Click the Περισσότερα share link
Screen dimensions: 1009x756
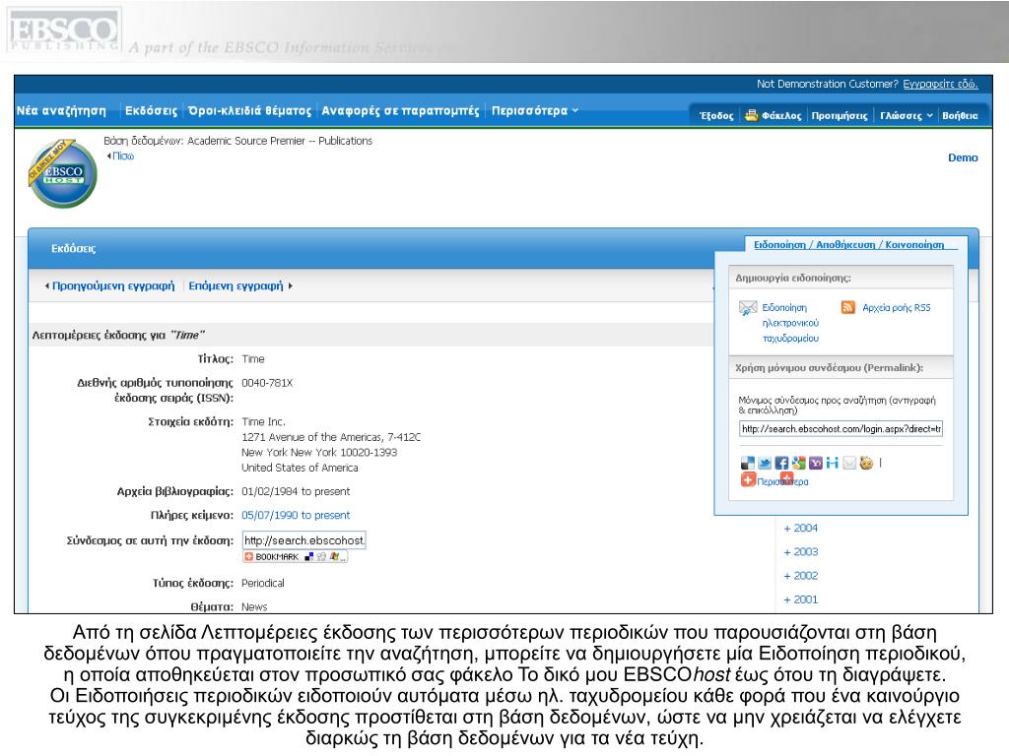[x=782, y=481]
